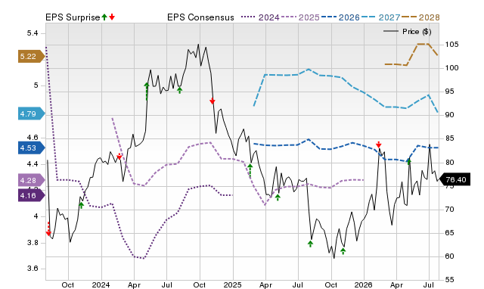Screen dimensions: 484x289
Task: Select the 2027 EPS consensus legend entry
Action: coord(380,17)
